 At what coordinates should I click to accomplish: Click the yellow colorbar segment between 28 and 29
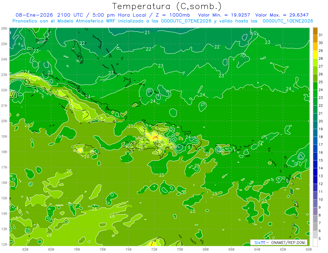tap(315, 55)
